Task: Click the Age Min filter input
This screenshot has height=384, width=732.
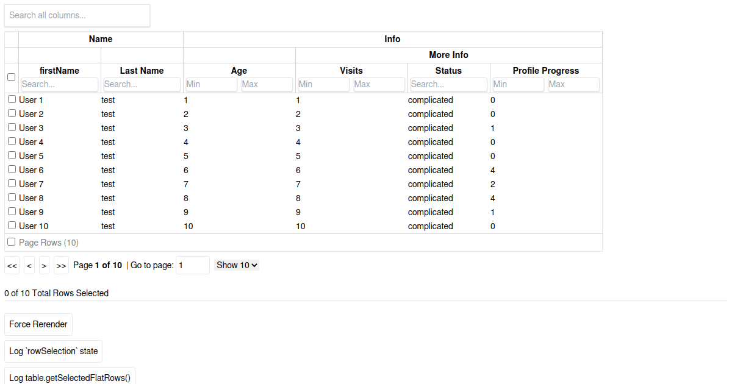Action: coord(210,84)
